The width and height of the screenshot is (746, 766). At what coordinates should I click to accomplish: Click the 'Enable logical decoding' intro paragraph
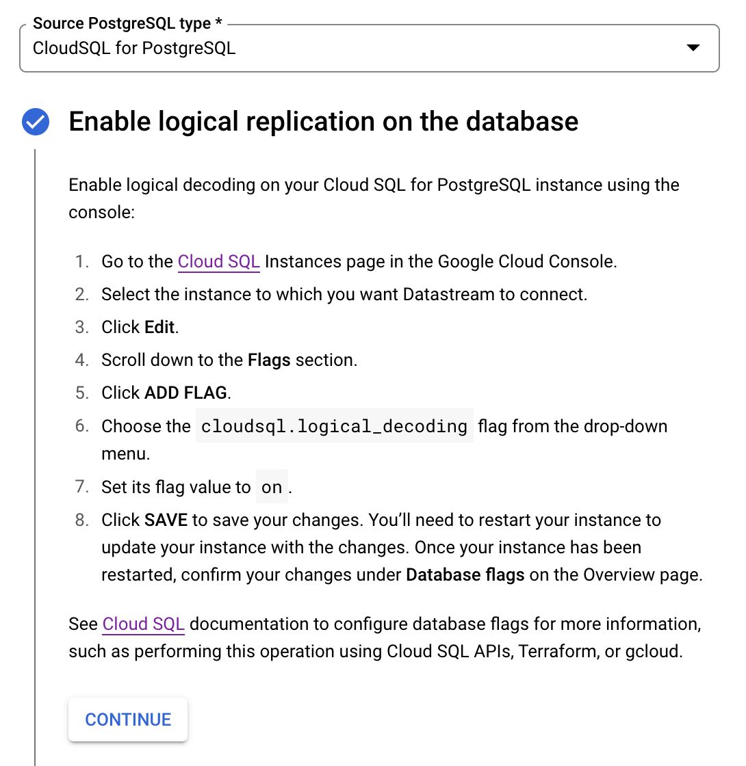tap(374, 198)
